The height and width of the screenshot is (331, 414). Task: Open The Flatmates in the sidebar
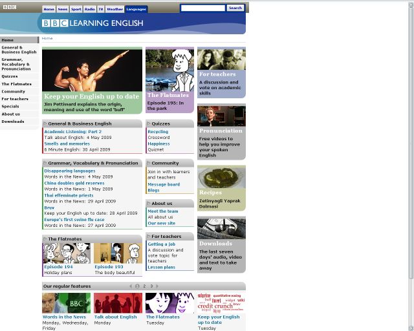[19, 84]
